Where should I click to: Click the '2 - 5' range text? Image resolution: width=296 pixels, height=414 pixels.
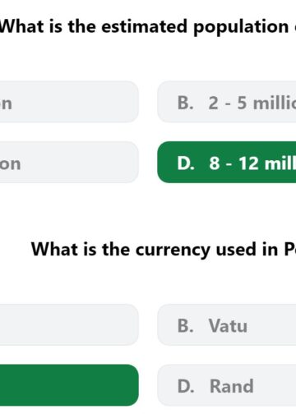coord(228,103)
